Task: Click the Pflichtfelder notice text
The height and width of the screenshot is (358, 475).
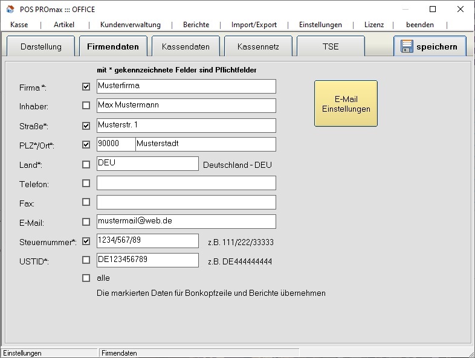Action: [176, 70]
